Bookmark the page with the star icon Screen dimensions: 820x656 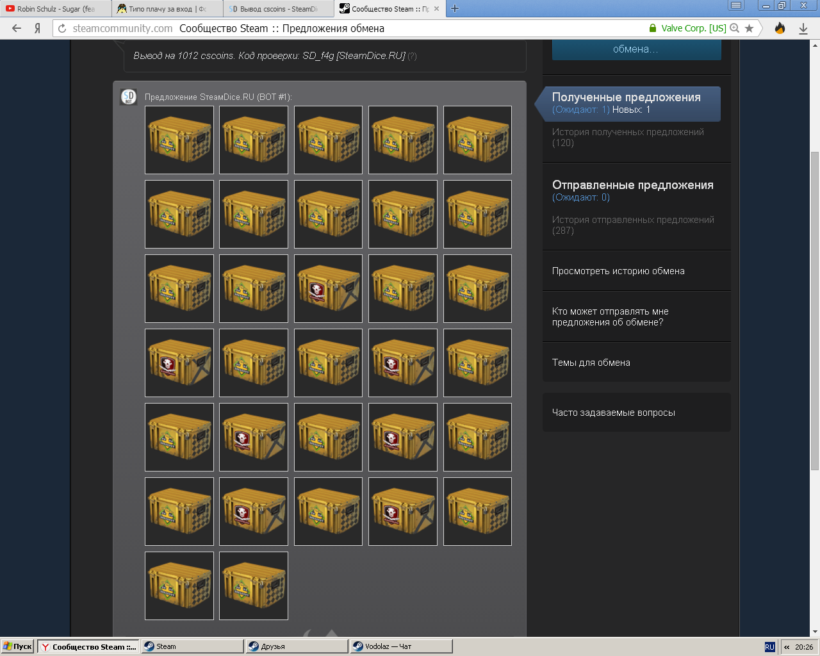(x=750, y=28)
